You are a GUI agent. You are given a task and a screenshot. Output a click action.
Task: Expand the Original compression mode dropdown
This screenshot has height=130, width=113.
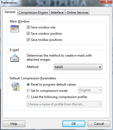[x=90, y=90]
